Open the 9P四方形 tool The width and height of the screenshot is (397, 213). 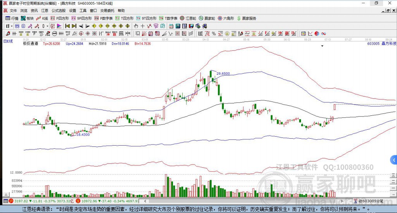click(82, 18)
